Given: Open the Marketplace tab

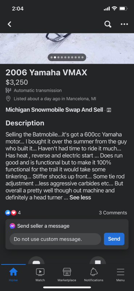Looking at the screenshot, I should (67, 275).
